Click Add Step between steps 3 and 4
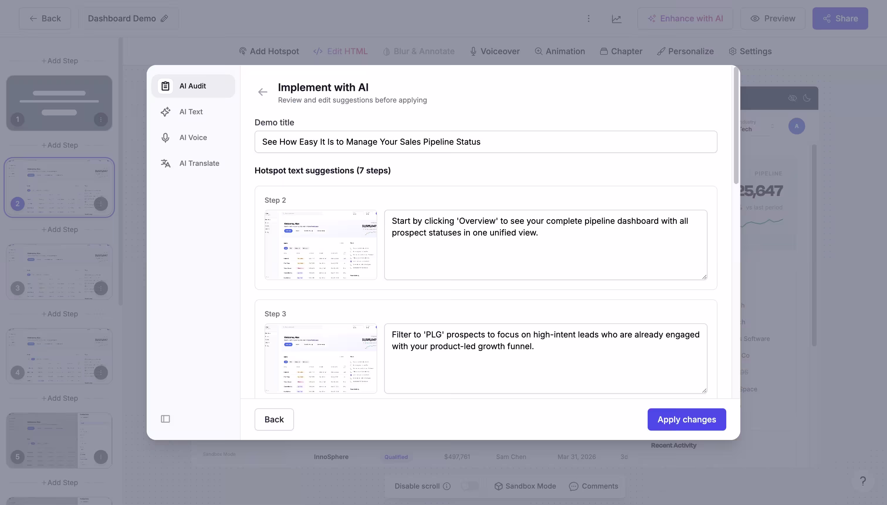 tap(59, 313)
